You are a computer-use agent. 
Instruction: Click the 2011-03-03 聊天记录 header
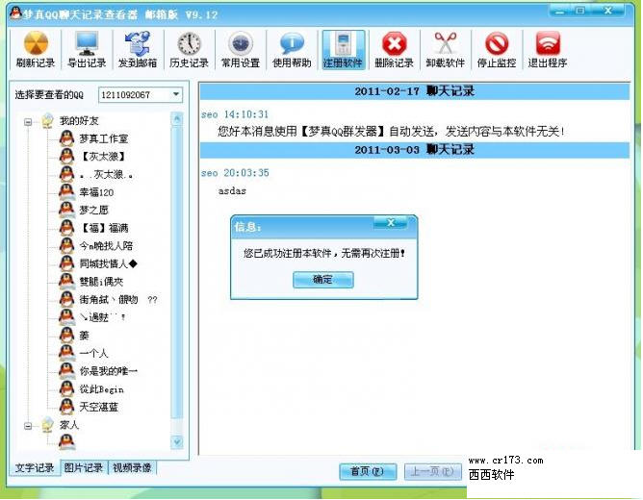(415, 149)
